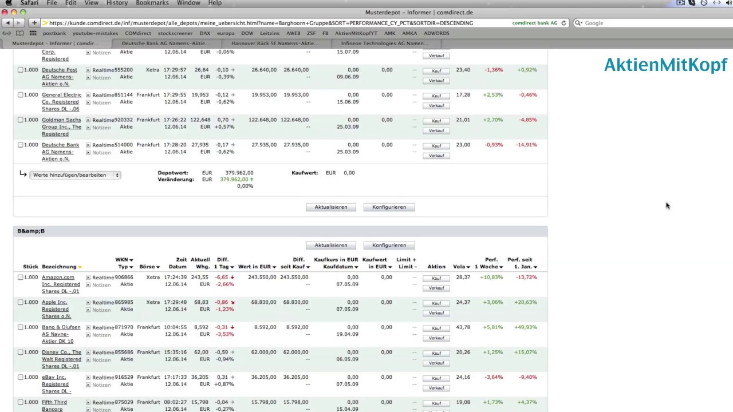Open Notizen icon for Disney Co.
Viewport: 733px width, 412px height.
(88, 360)
